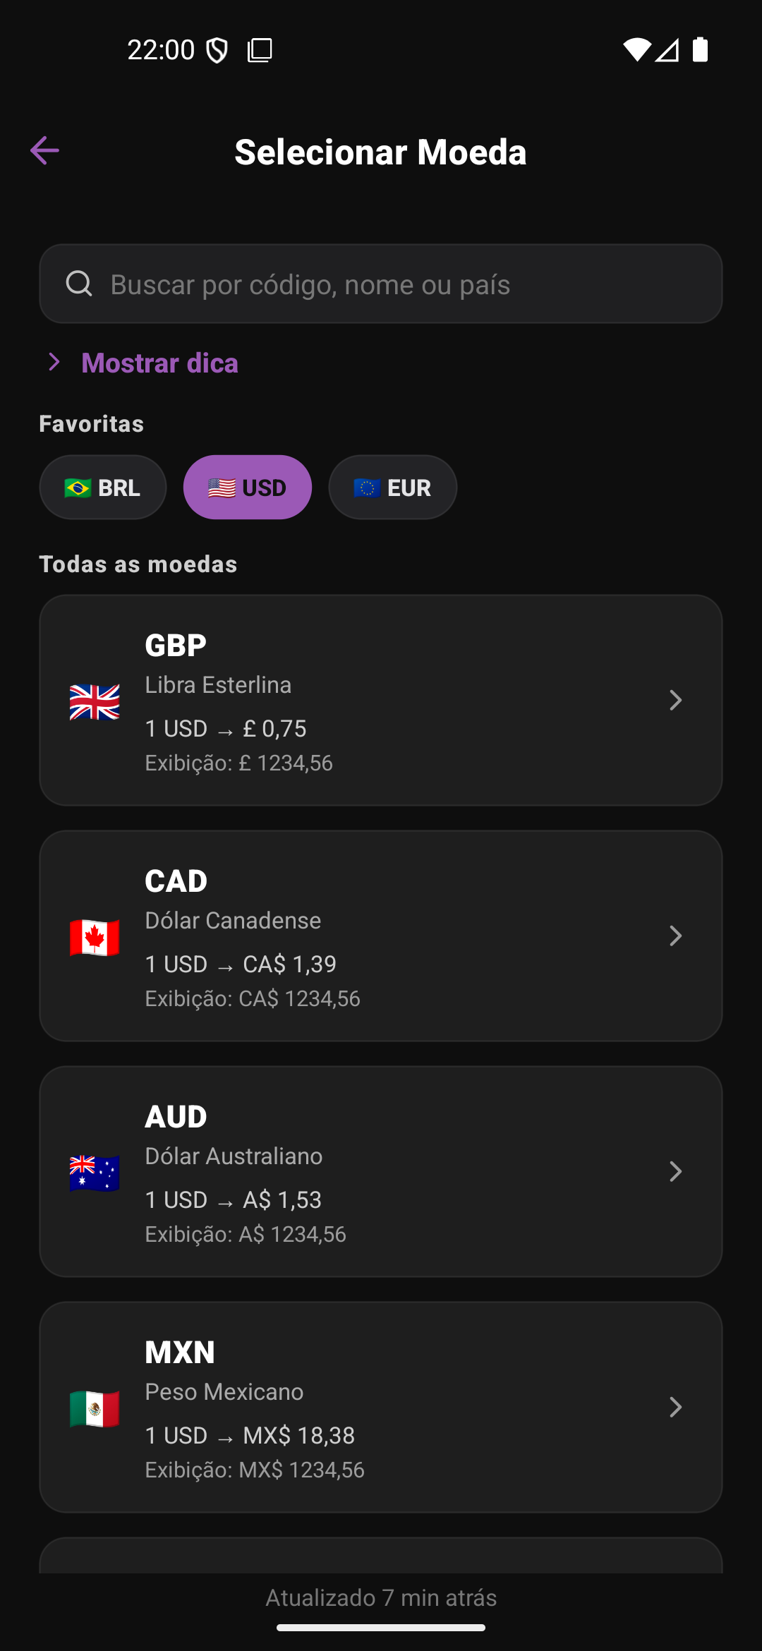Choose MXN Peso Mexicano entry

point(381,1407)
